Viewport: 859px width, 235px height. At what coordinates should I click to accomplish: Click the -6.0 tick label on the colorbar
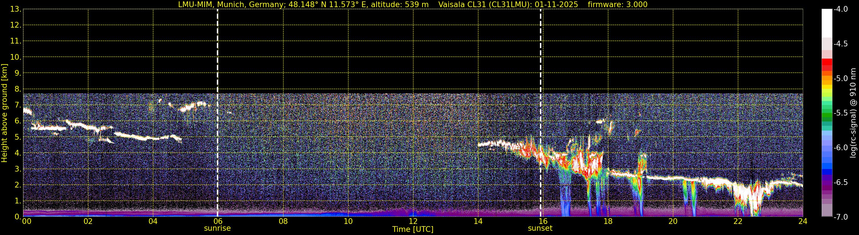[840, 147]
